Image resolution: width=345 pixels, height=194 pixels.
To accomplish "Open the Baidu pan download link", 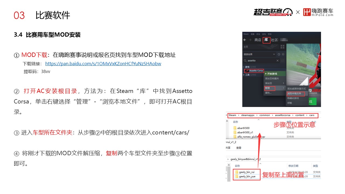I will [103, 64].
